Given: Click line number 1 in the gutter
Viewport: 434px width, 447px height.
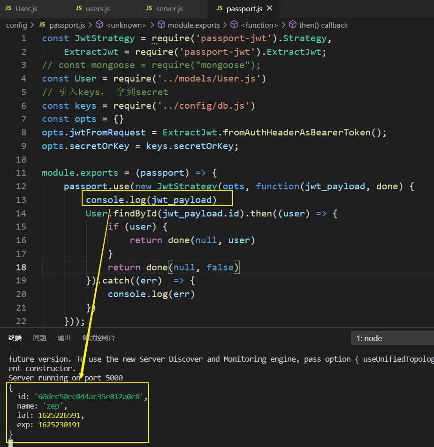Looking at the screenshot, I should [24, 38].
